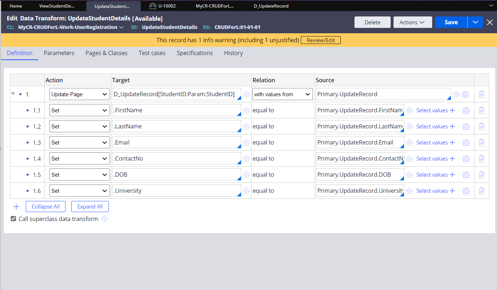
Task: Remove the .University row via trash icon
Action: tap(481, 191)
